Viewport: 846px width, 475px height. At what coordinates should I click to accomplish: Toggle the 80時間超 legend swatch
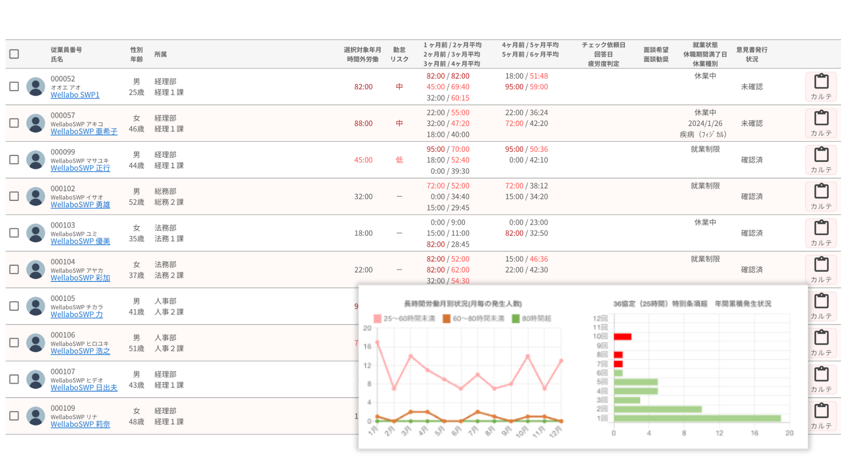pos(516,318)
